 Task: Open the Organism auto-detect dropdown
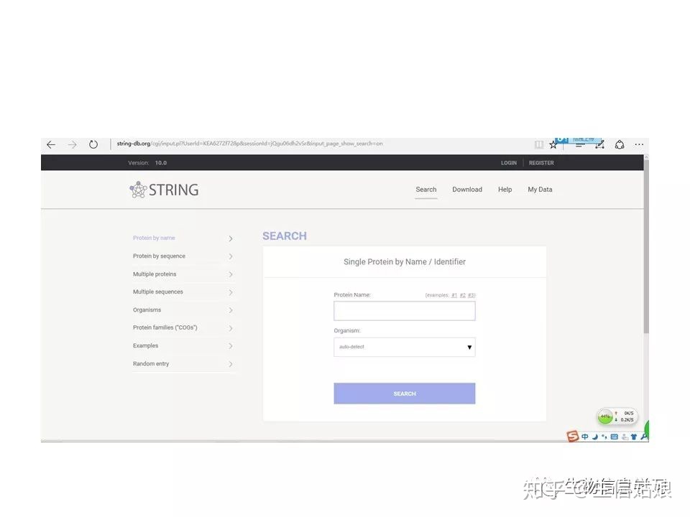point(405,347)
